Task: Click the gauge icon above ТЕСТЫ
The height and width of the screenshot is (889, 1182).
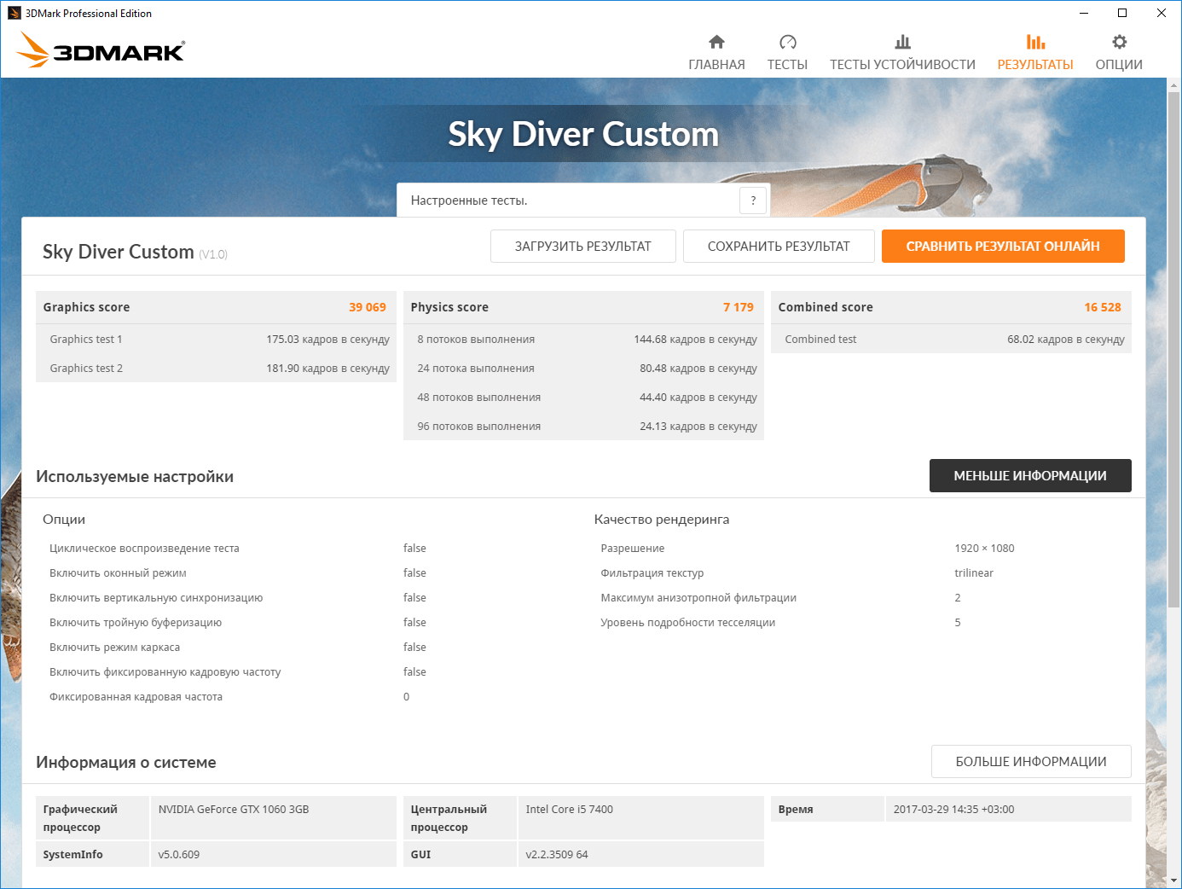Action: (787, 42)
